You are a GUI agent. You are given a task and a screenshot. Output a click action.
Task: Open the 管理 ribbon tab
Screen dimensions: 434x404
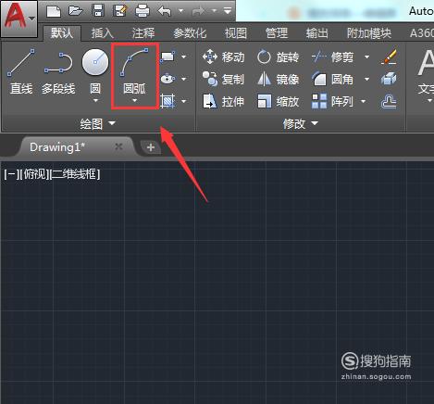click(x=277, y=33)
